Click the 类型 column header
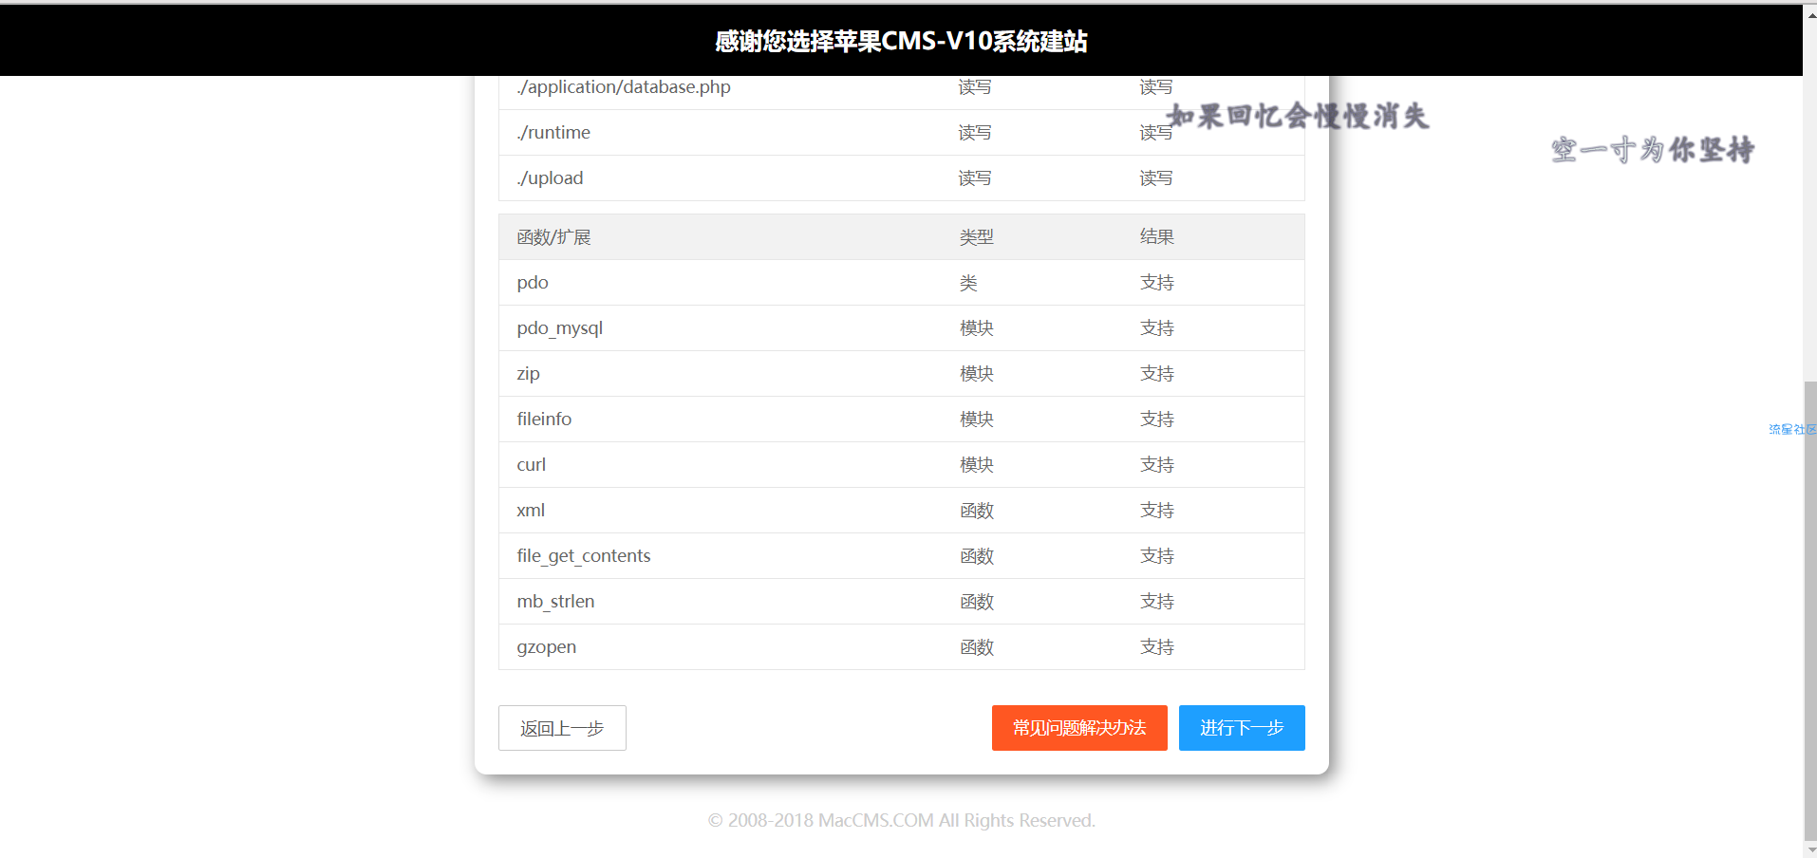This screenshot has width=1817, height=858. pyautogui.click(x=976, y=236)
